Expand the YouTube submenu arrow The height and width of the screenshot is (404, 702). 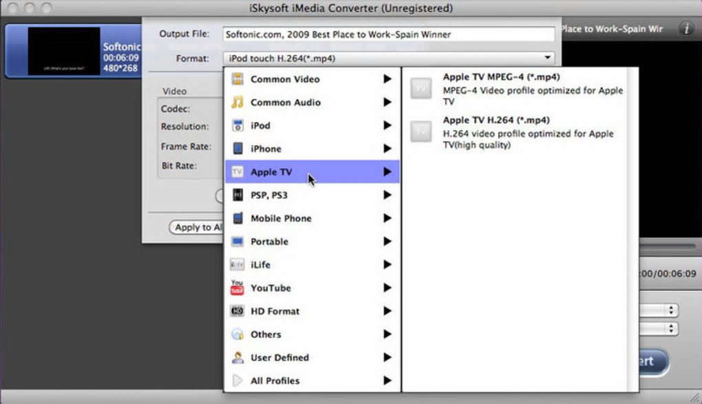[387, 288]
